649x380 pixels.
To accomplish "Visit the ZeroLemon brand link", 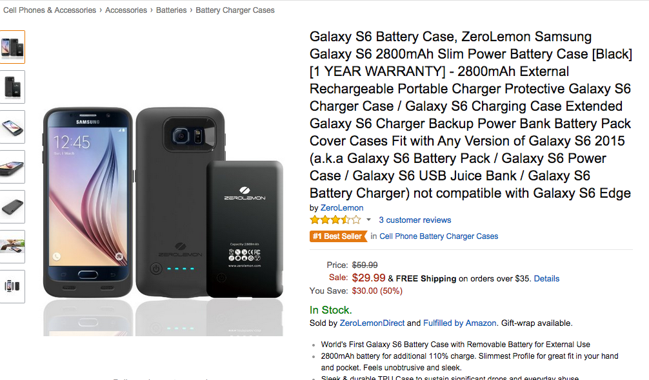I will click(342, 208).
